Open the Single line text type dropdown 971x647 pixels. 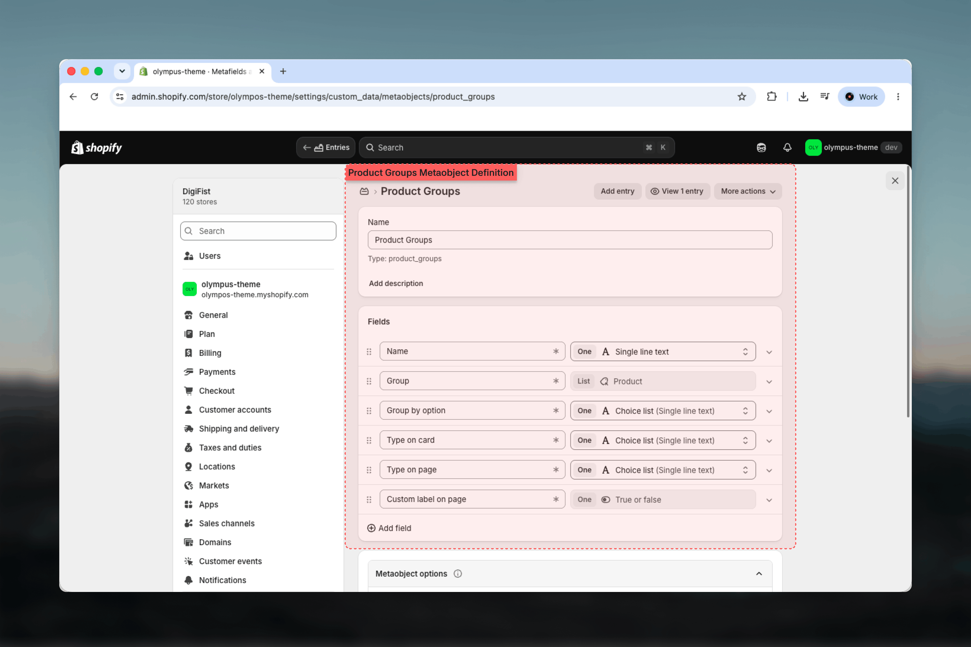pos(663,352)
